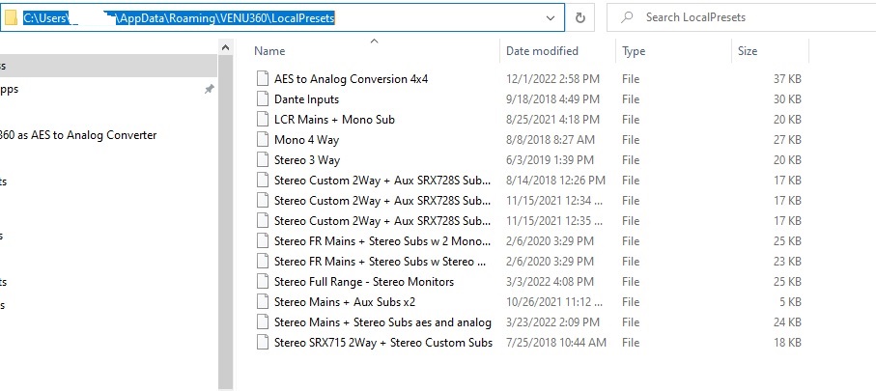Select file name 'Stereo Mains + Stereo Subs aes and analog'
Viewport: 876px width, 391px height.
coord(382,322)
